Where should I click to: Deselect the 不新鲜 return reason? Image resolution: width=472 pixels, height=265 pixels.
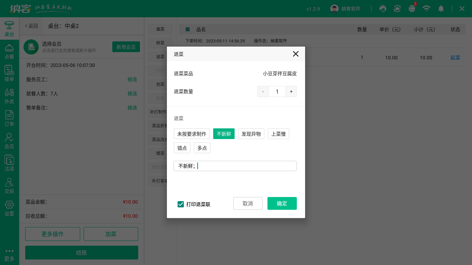click(x=224, y=134)
